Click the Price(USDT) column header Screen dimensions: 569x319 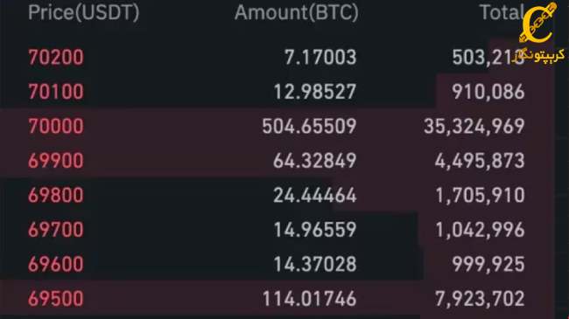tap(84, 12)
